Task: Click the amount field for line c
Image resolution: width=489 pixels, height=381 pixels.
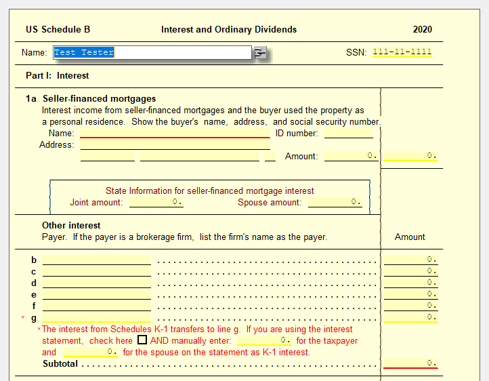Action: pos(410,271)
